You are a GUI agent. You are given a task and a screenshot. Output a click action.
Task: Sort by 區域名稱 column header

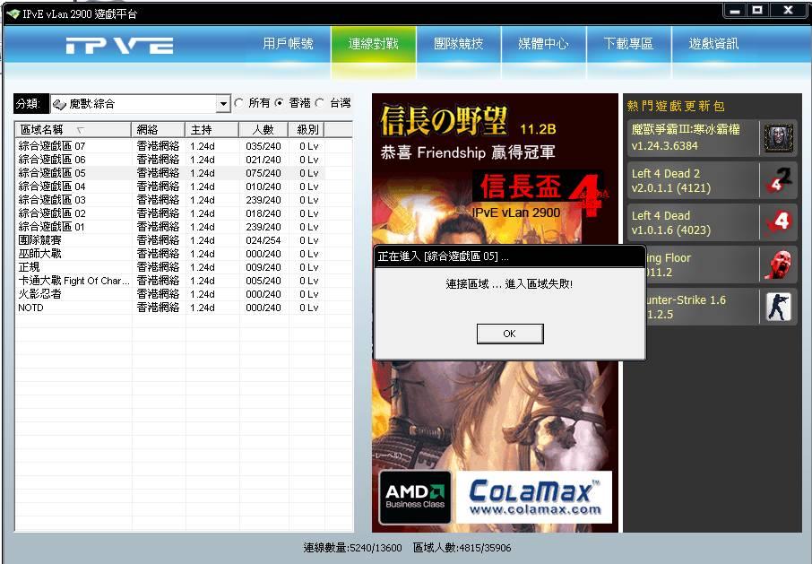coord(73,129)
